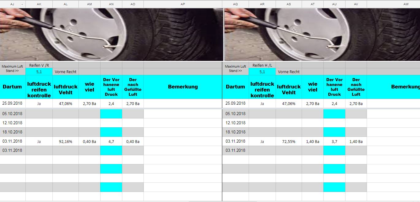Click 'luftdruck reifen kontrolle' header in column AK
The width and height of the screenshot is (420, 202).
click(x=39, y=87)
